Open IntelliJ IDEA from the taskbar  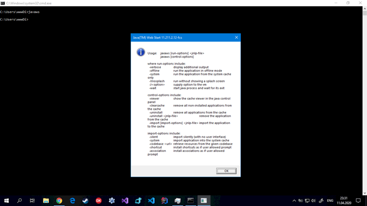[x=165, y=201]
